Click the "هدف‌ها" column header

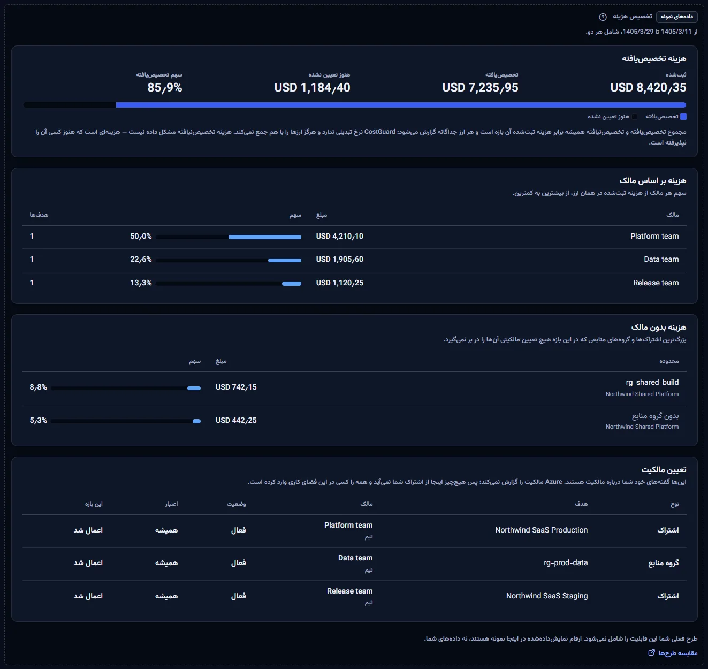point(39,215)
